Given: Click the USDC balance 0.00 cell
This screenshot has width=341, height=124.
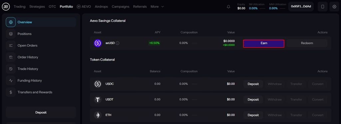Looking at the screenshot, I should tap(157, 84).
